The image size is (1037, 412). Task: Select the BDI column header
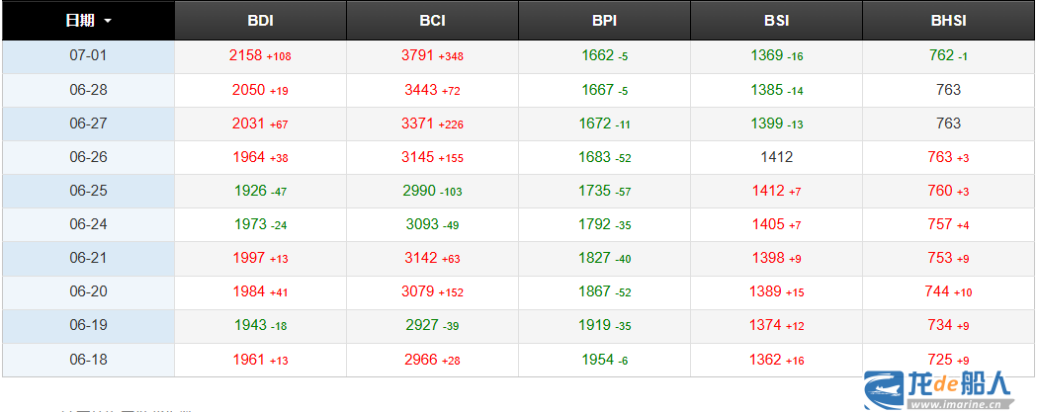(260, 21)
